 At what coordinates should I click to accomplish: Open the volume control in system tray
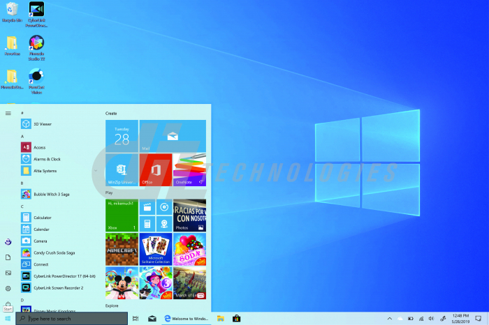pyautogui.click(x=432, y=319)
